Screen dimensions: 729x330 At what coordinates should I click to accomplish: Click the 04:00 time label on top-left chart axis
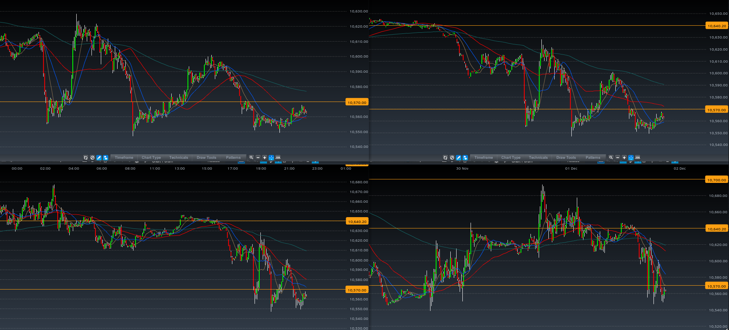74,169
